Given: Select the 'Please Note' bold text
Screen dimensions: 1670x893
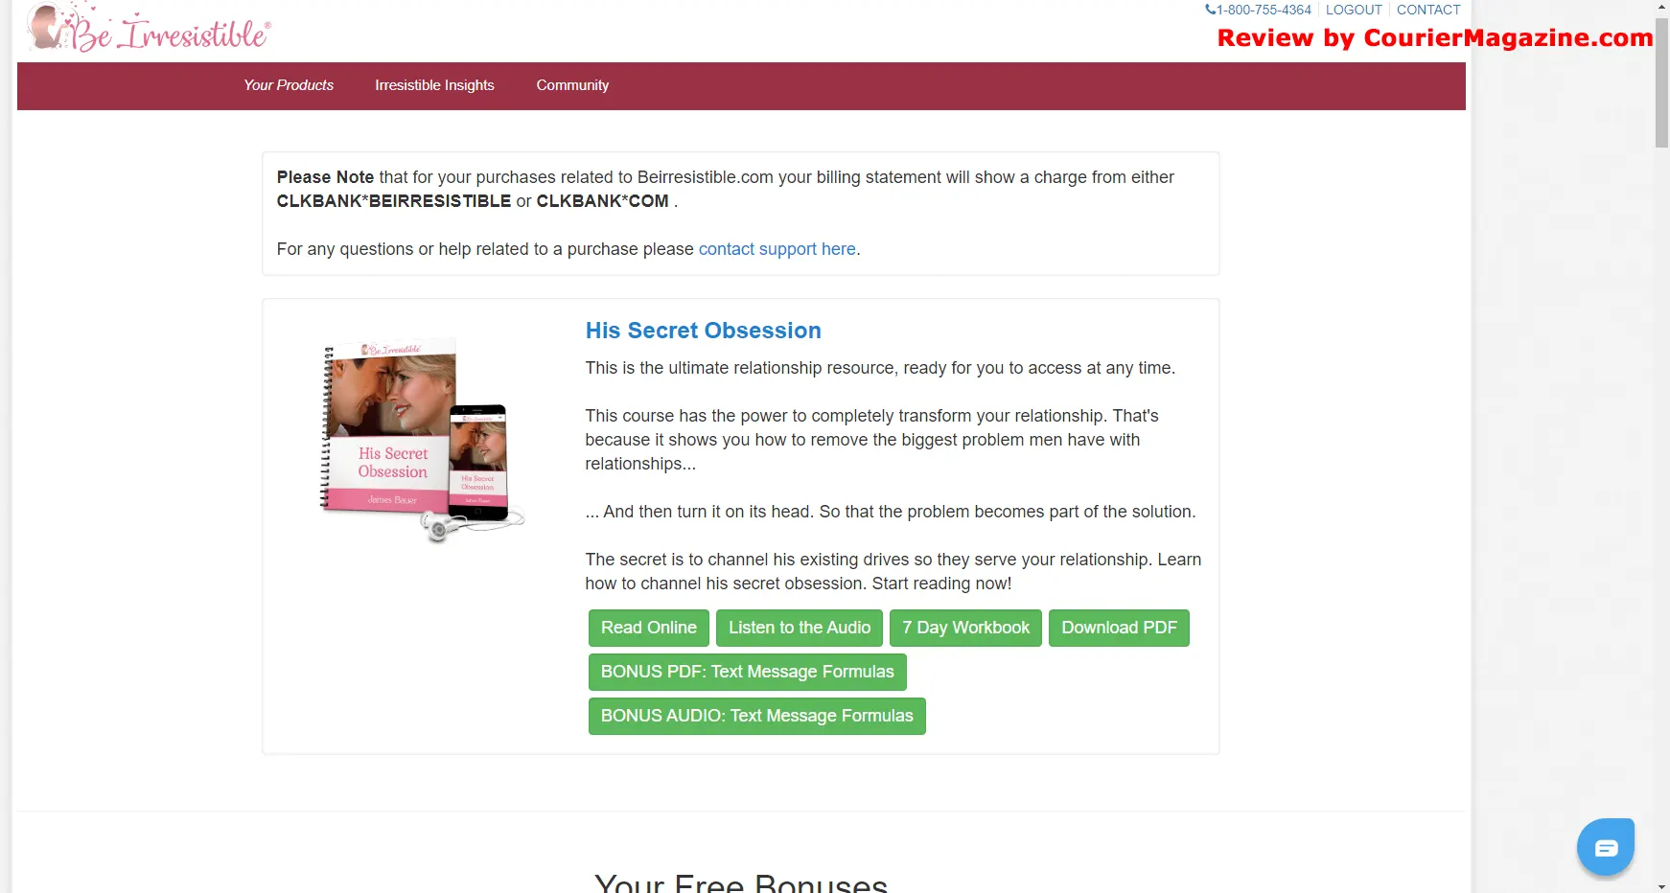Looking at the screenshot, I should [x=325, y=177].
